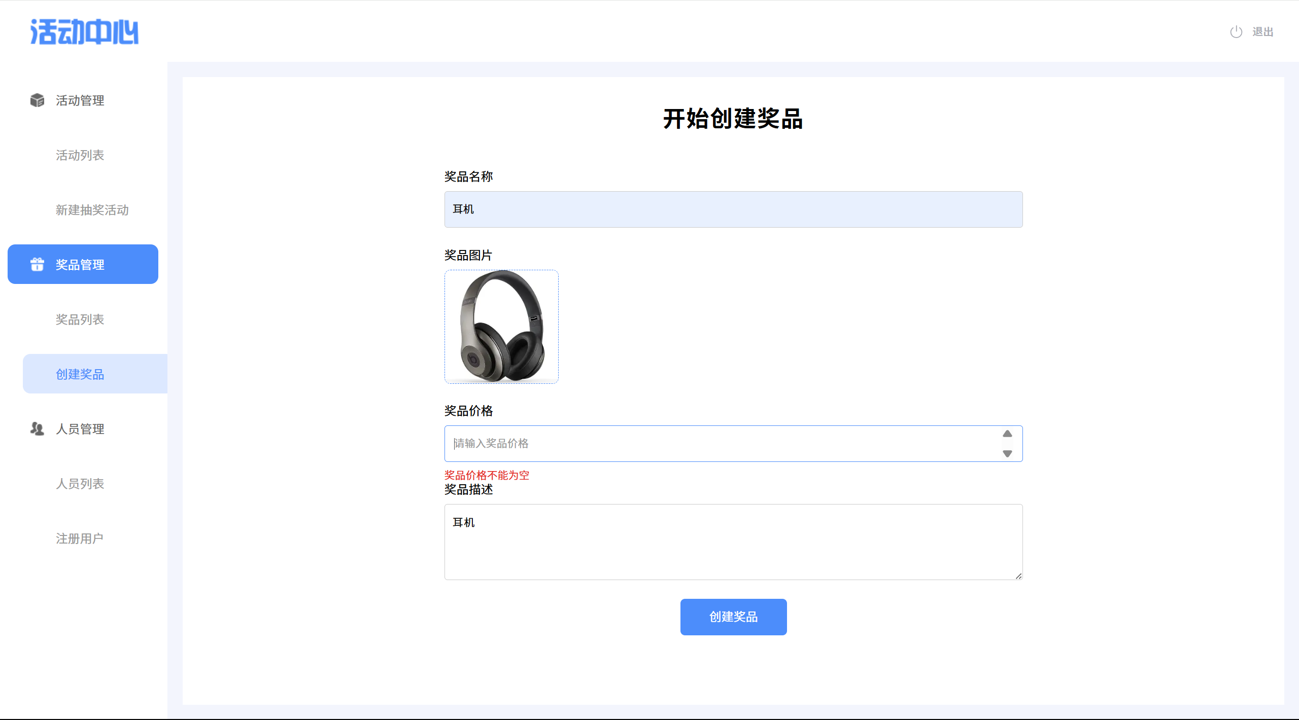Increase the prize price with the up arrow
Viewport: 1299px width, 720px height.
(1007, 434)
